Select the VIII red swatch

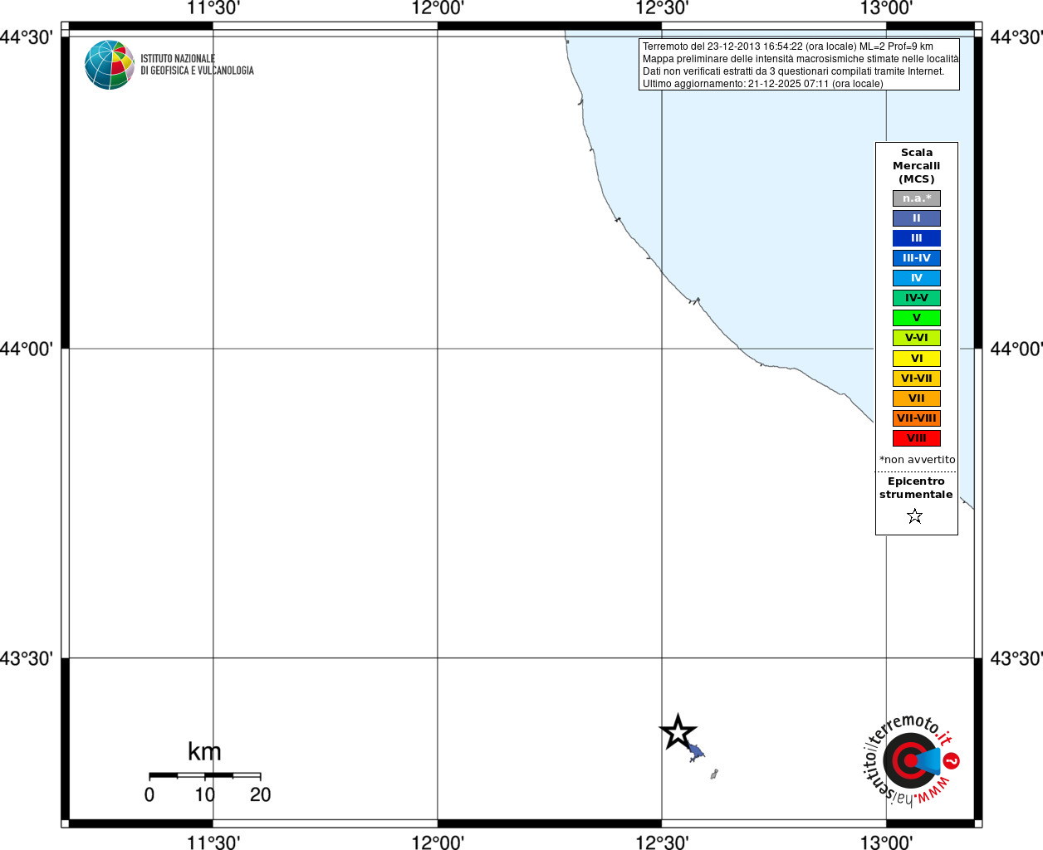point(917,438)
